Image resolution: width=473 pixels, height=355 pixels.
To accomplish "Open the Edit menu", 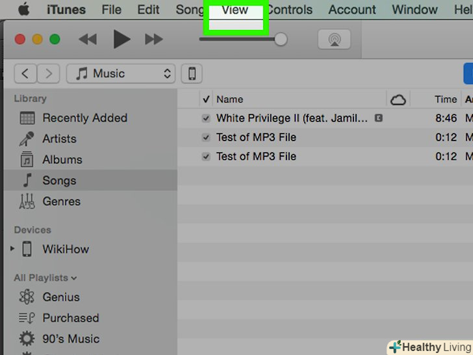I will [x=148, y=10].
